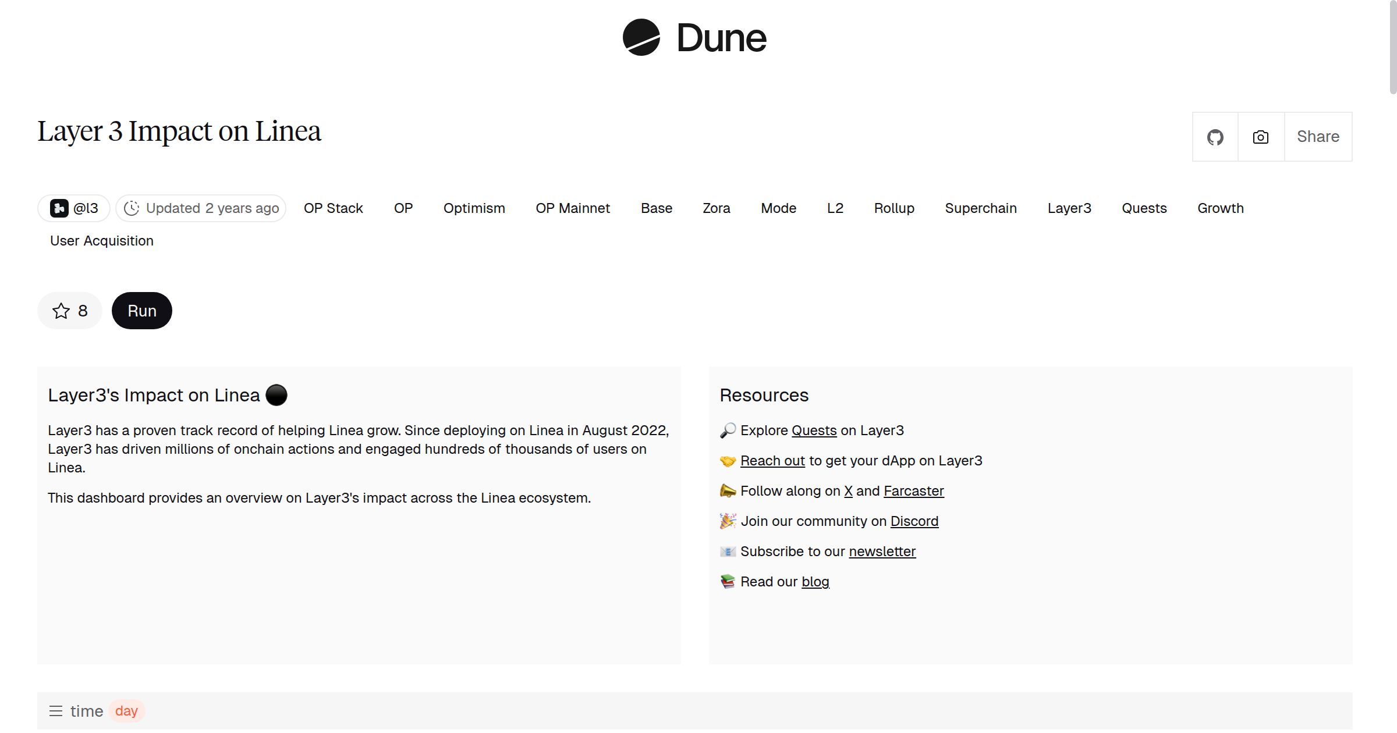Click the page vertical scrollbar

pos(1392,47)
